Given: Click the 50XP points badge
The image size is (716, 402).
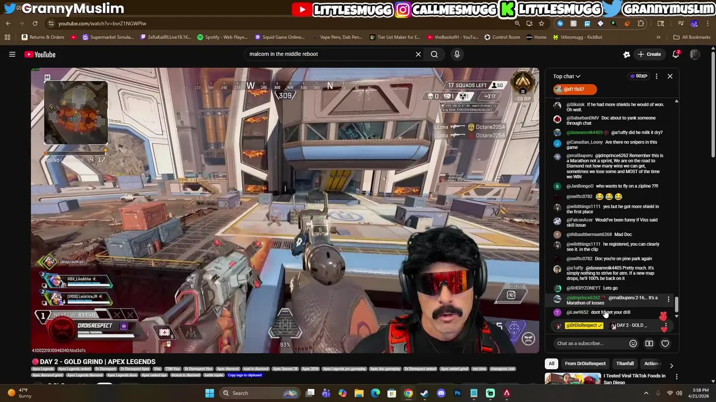Looking at the screenshot, I should pos(638,76).
